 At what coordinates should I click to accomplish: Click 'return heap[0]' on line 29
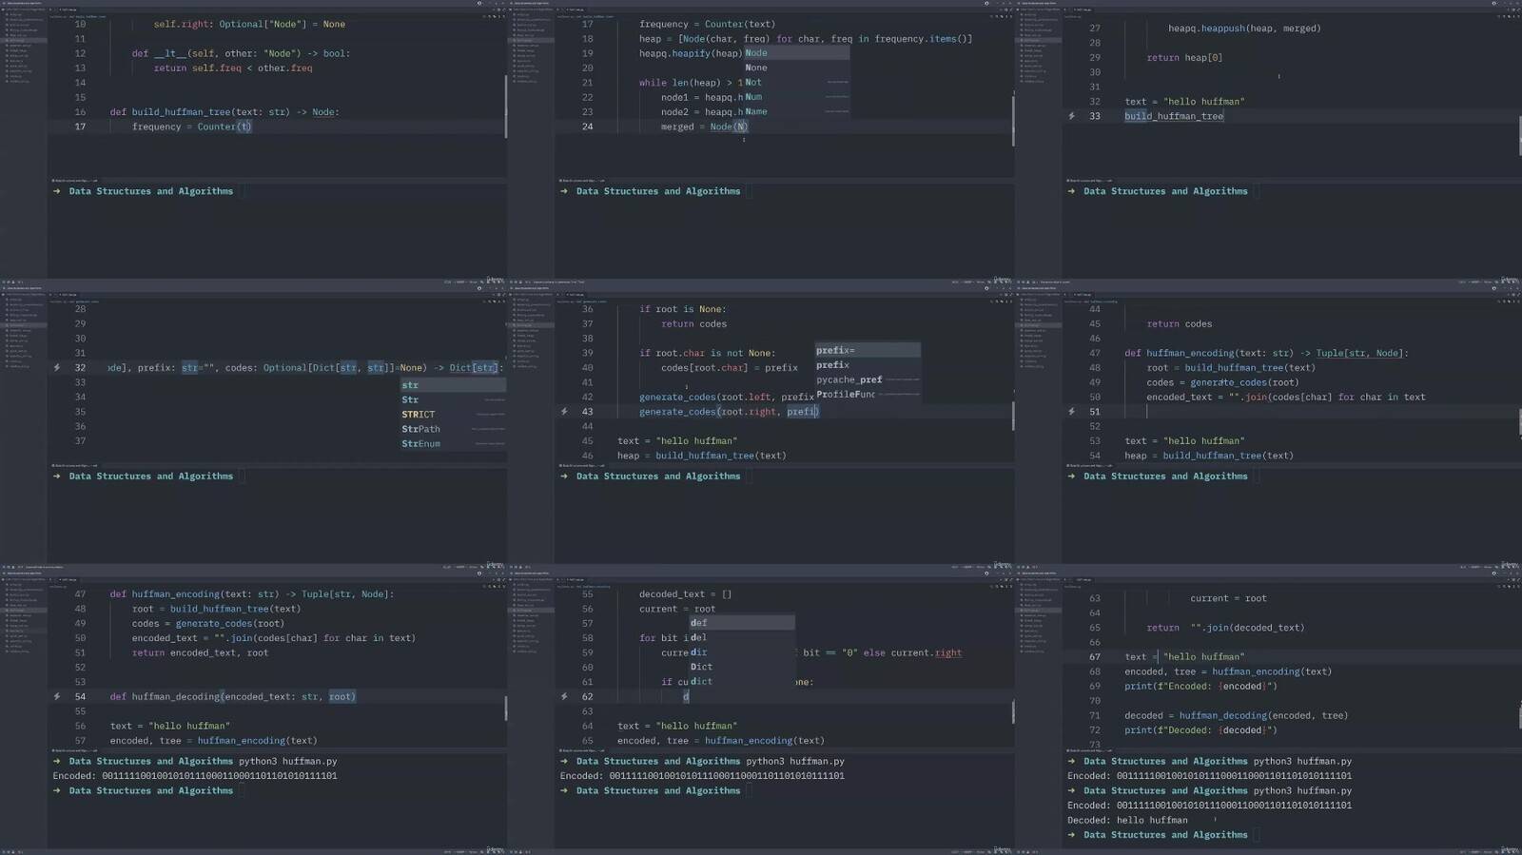coord(1184,58)
